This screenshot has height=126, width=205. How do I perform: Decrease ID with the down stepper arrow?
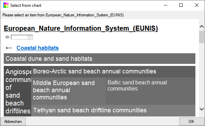(30, 38)
